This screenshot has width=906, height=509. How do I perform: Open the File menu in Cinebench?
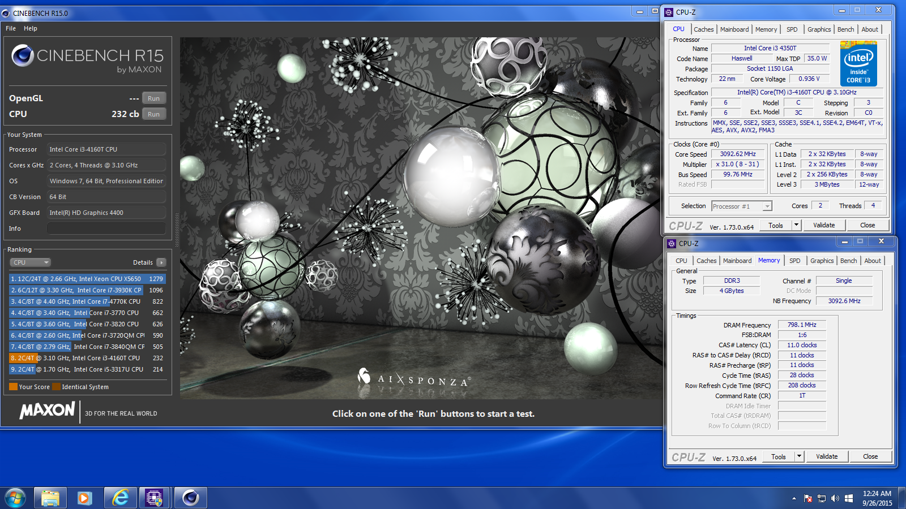11,28
